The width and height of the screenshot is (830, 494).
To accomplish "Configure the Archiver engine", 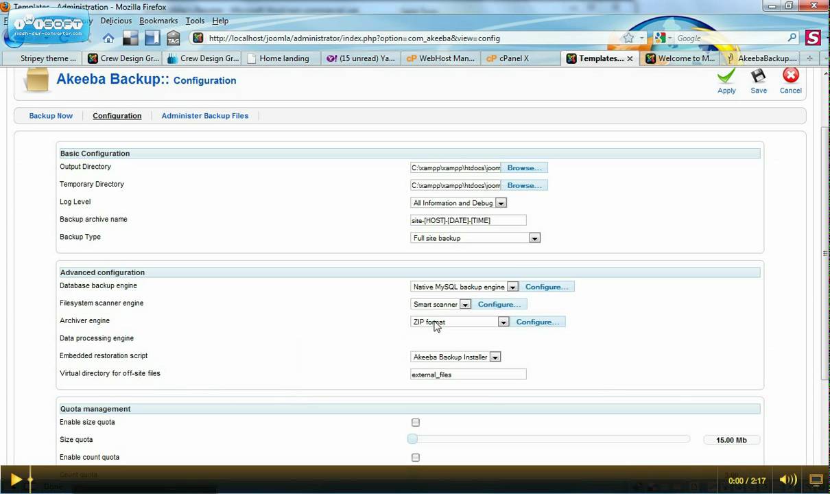I will tap(537, 322).
